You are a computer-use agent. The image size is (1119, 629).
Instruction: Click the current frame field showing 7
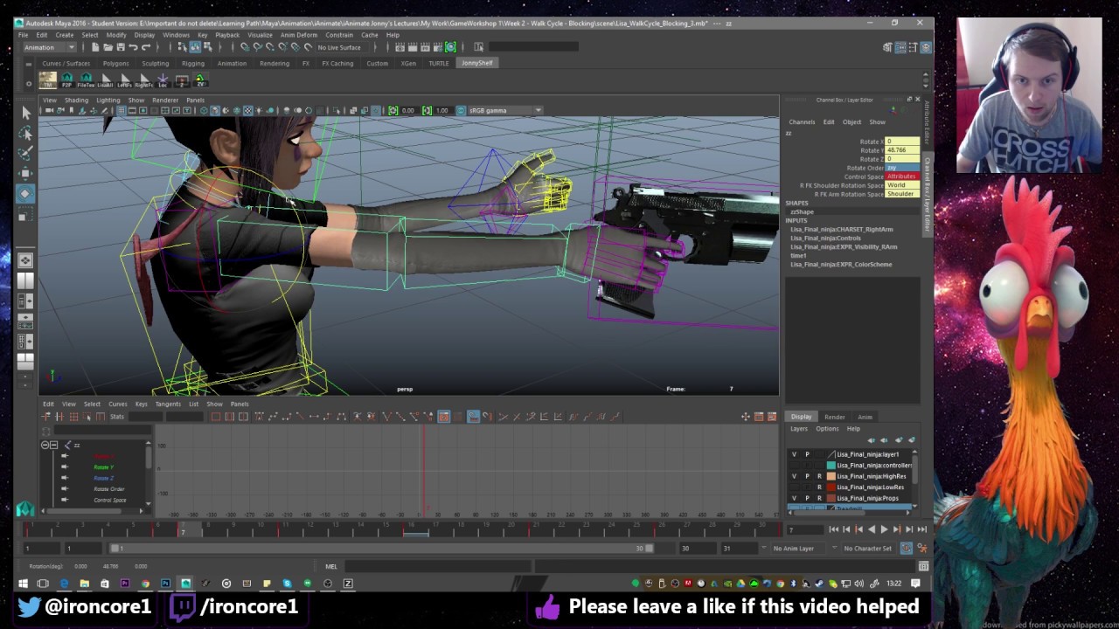click(x=804, y=529)
